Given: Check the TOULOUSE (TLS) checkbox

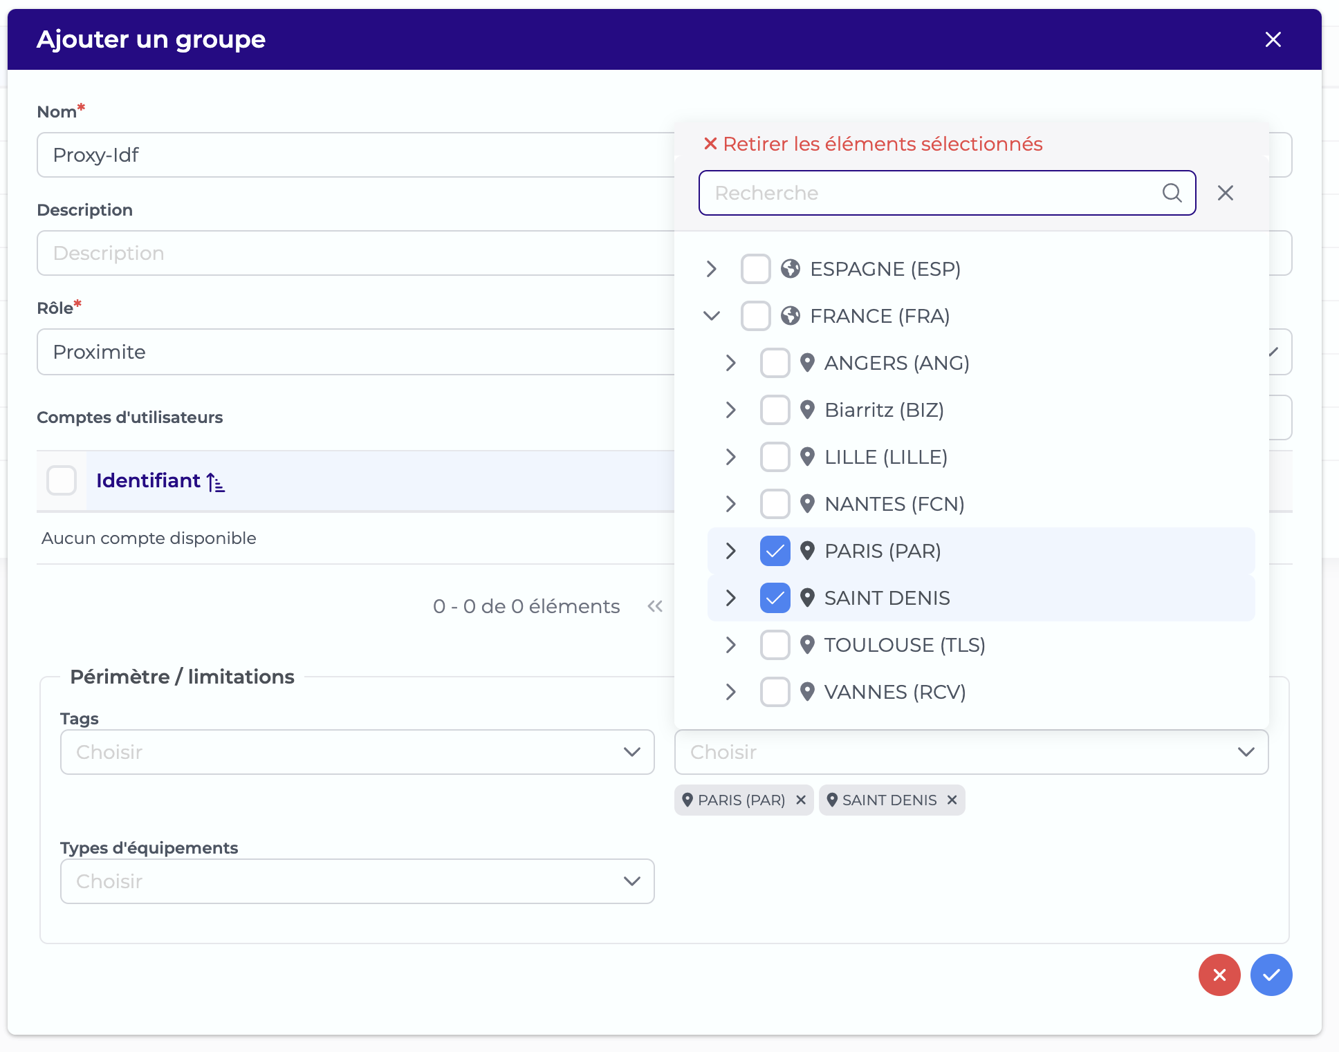Looking at the screenshot, I should [x=775, y=645].
